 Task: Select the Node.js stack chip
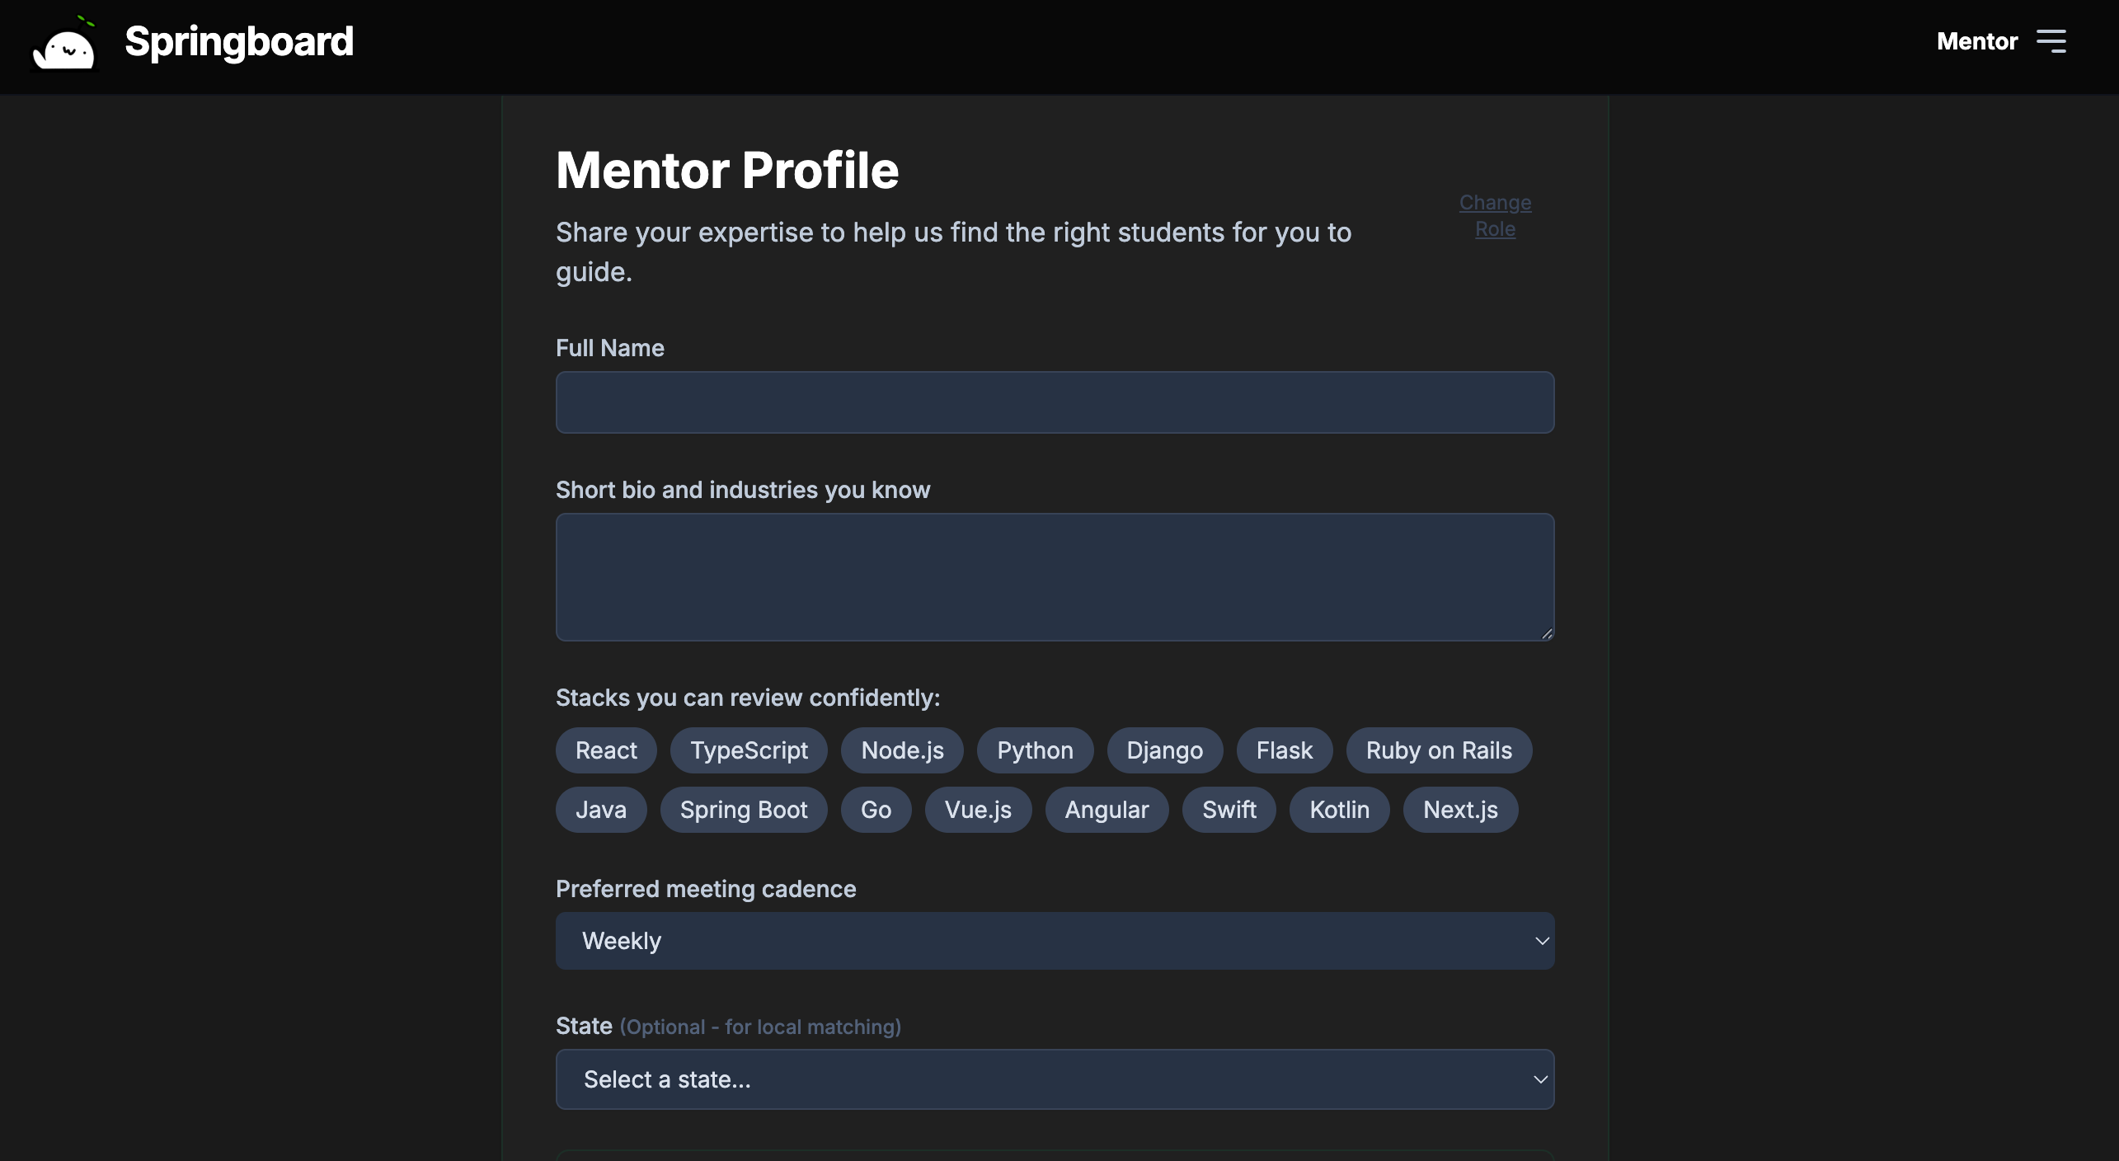[902, 750]
